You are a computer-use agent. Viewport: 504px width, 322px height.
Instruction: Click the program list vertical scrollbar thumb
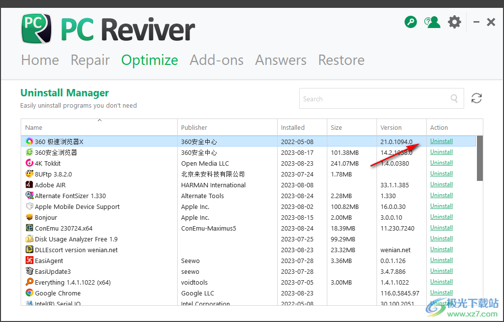479,158
